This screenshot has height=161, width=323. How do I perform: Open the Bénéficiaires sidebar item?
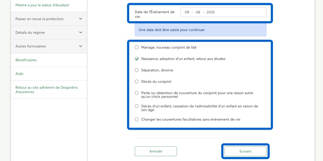[26, 60]
